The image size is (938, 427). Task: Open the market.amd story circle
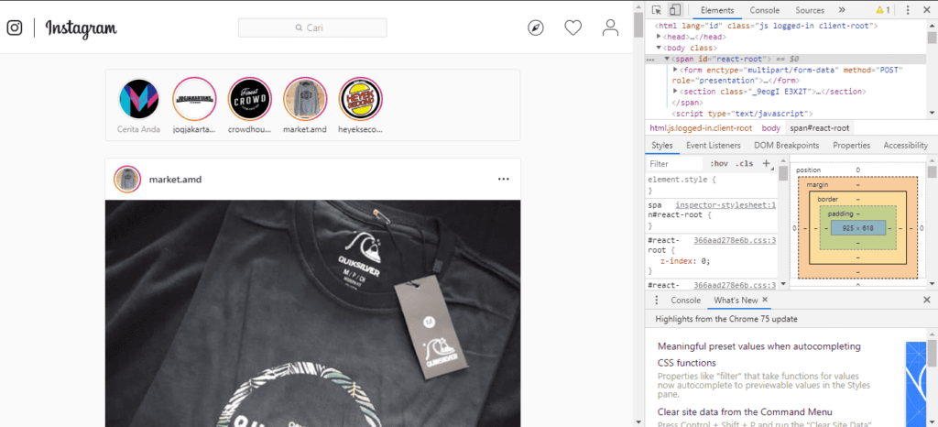point(305,99)
